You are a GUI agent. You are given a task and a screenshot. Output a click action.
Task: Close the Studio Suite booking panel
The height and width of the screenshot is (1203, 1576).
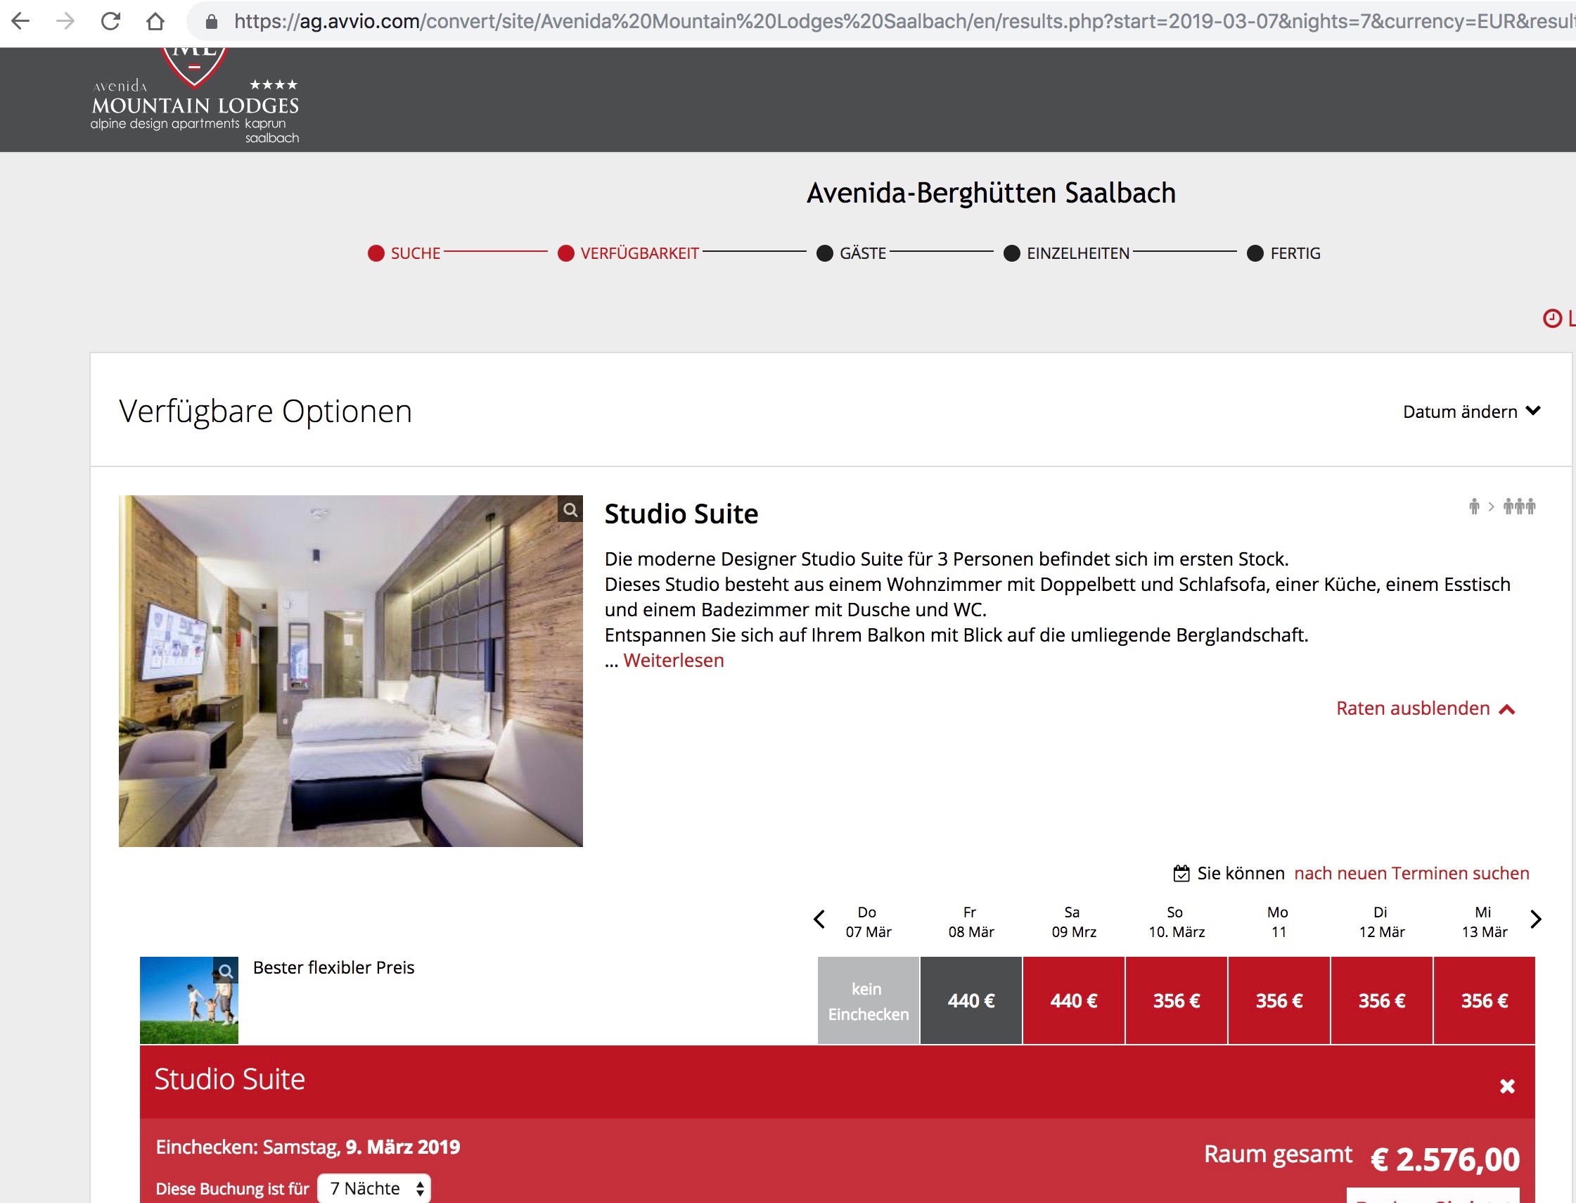[x=1507, y=1087]
